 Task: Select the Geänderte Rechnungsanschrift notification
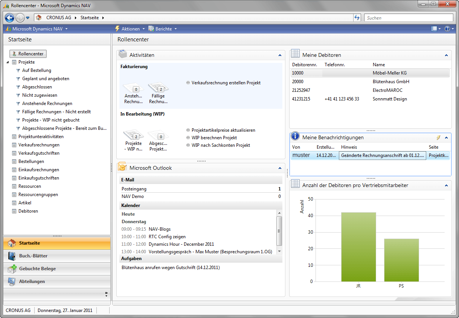pos(371,155)
